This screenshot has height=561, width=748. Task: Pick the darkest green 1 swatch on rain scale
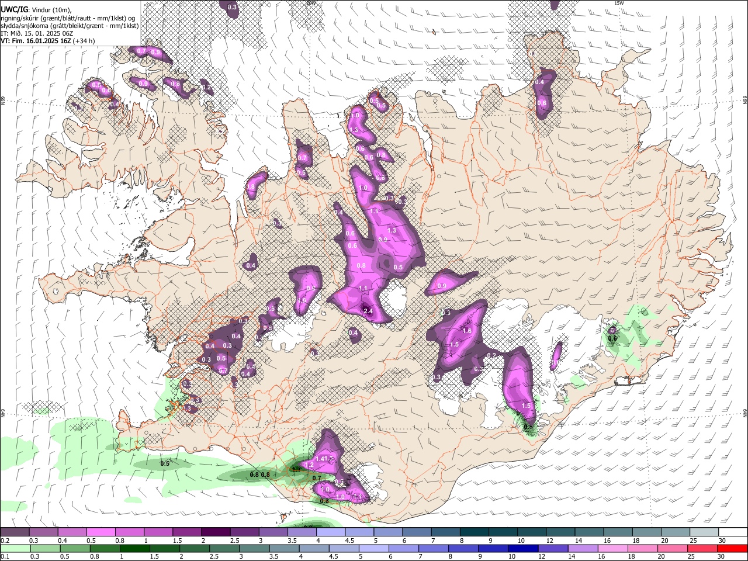coord(134,548)
